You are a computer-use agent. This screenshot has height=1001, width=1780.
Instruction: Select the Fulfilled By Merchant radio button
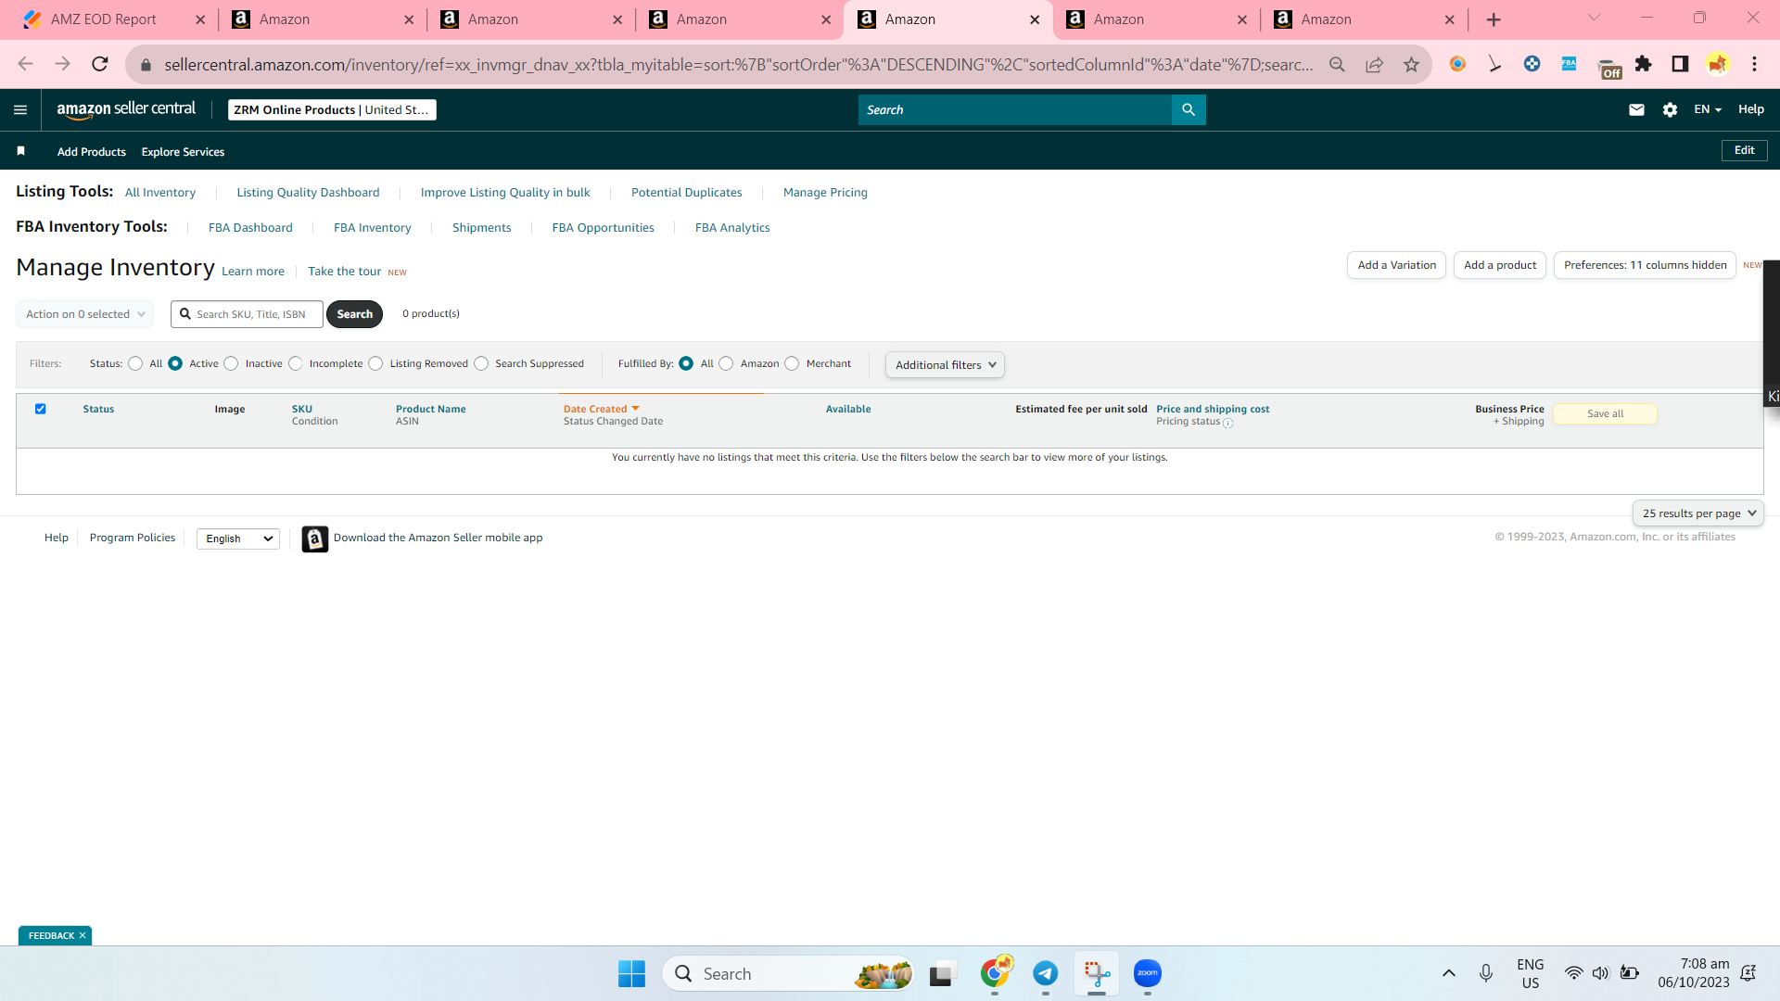[792, 363]
